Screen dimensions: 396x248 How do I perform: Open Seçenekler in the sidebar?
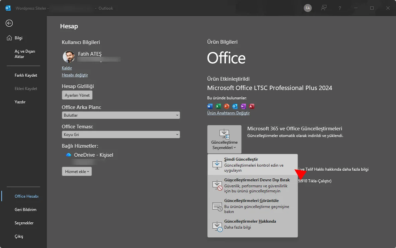23,223
